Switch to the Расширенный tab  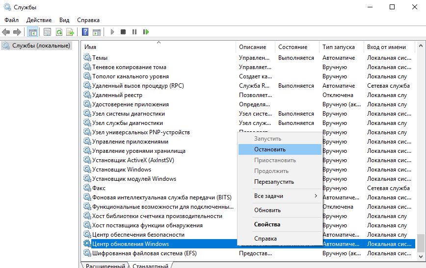(x=105, y=266)
